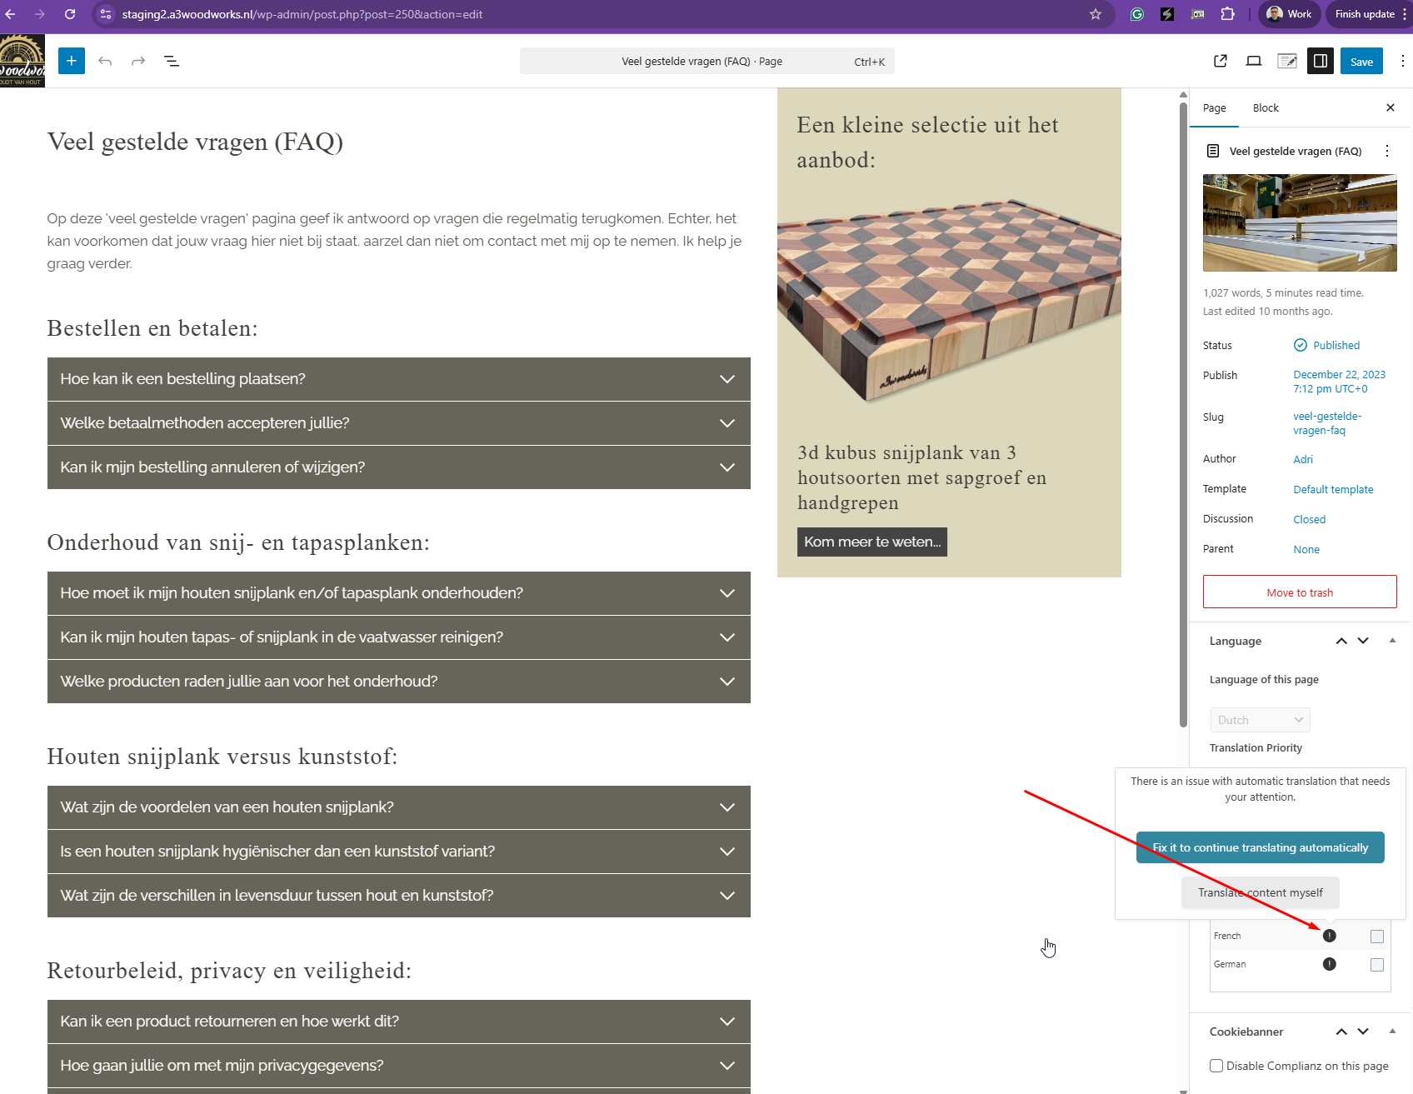This screenshot has width=1413, height=1094.
Task: Switch to the Block tab
Action: coord(1265,108)
